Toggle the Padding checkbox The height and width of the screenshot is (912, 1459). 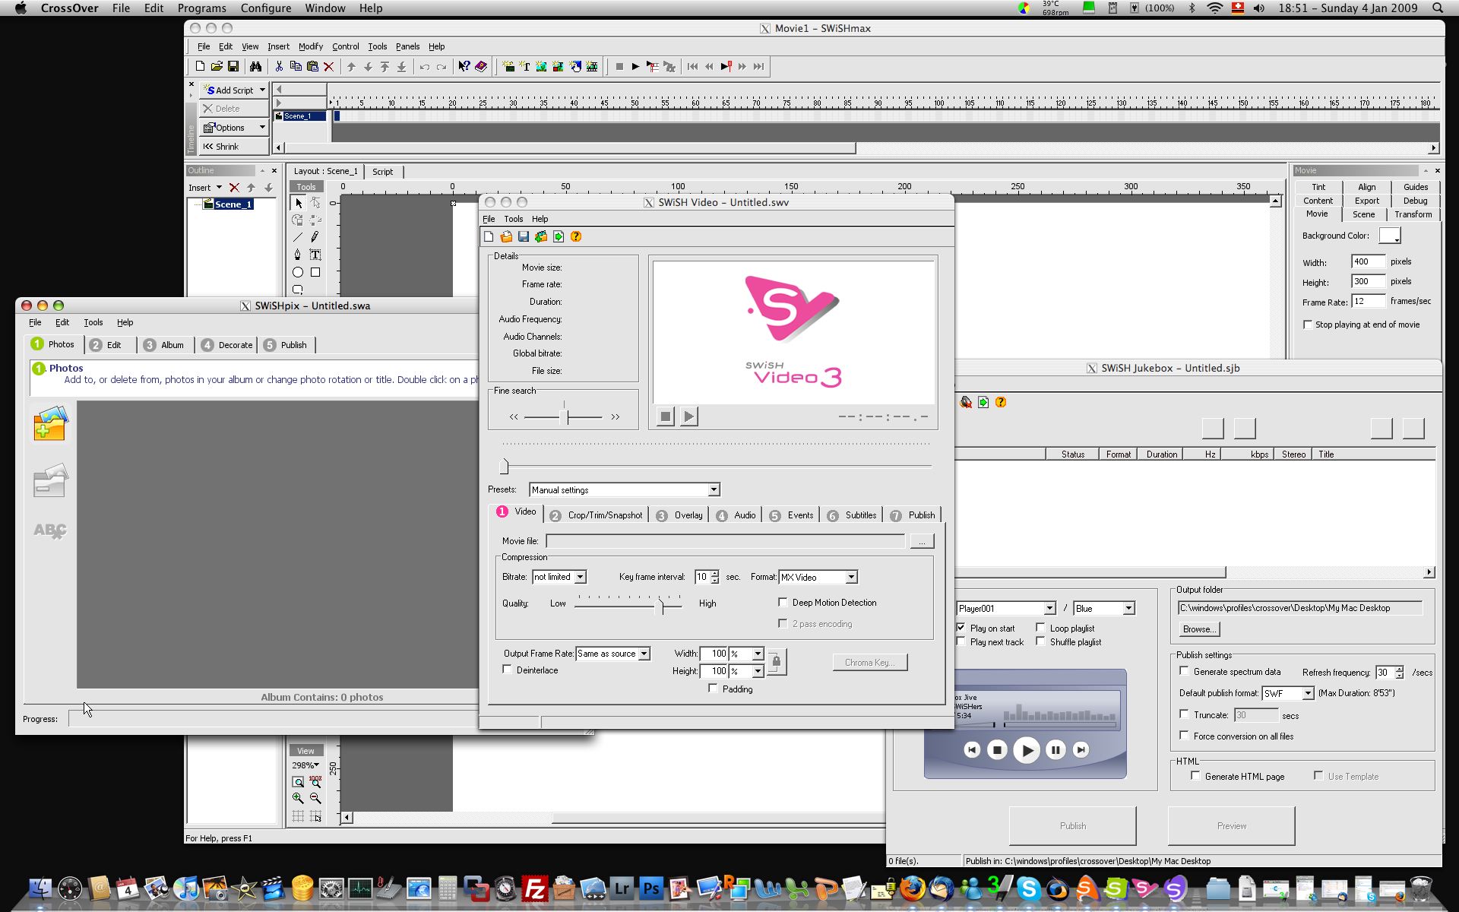pos(713,689)
